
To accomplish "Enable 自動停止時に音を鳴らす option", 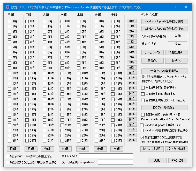I will [143, 88].
